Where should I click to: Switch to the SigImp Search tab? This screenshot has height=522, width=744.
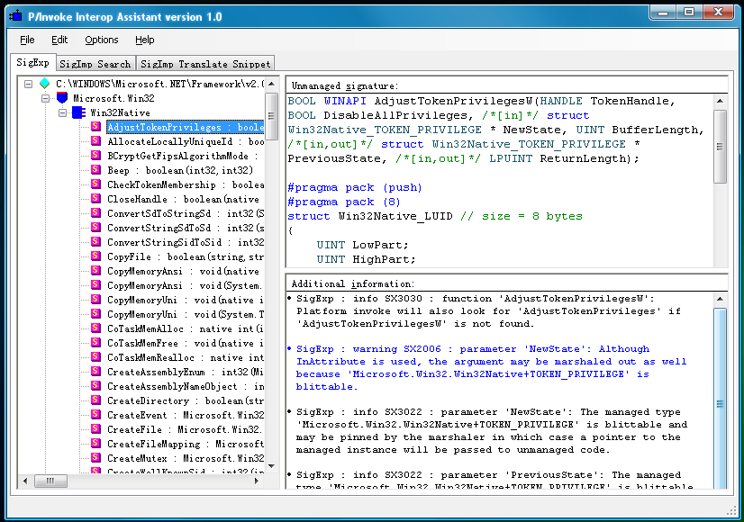point(95,64)
